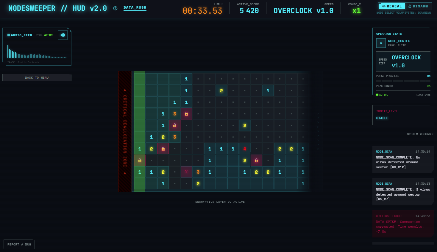Select the only 1 cell in top grid row
Screen dimensions: 437x252
[x=186, y=79]
